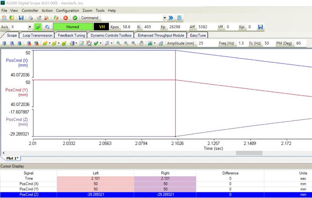Click the New file icon
The height and width of the screenshot is (198, 312).
4,18
